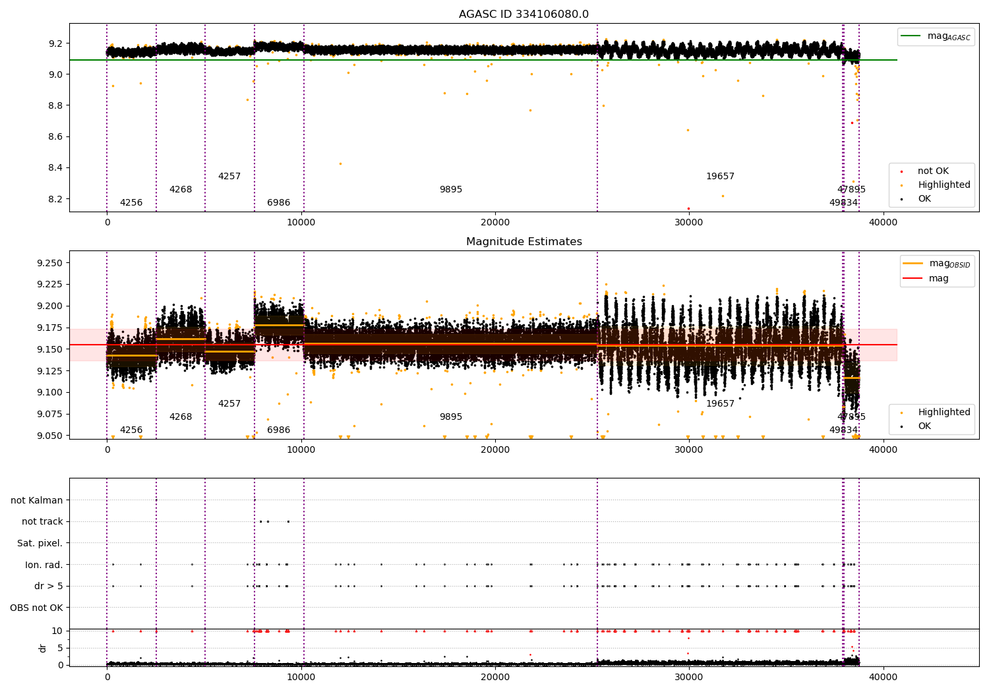Click the title 'AGASC ID 334106080.0'
This screenshot has height=692, width=989.
click(524, 14)
